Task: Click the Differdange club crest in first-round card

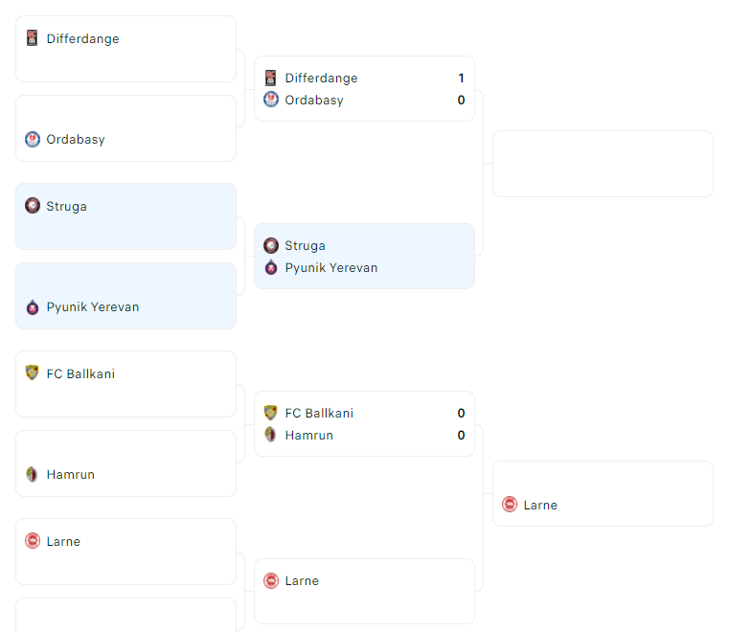Action: click(x=32, y=38)
